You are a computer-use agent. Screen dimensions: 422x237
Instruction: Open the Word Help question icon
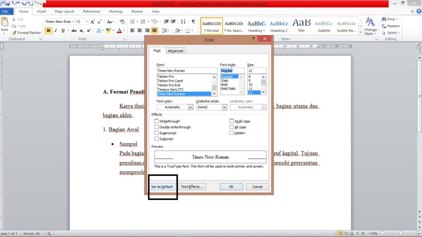coord(419,11)
